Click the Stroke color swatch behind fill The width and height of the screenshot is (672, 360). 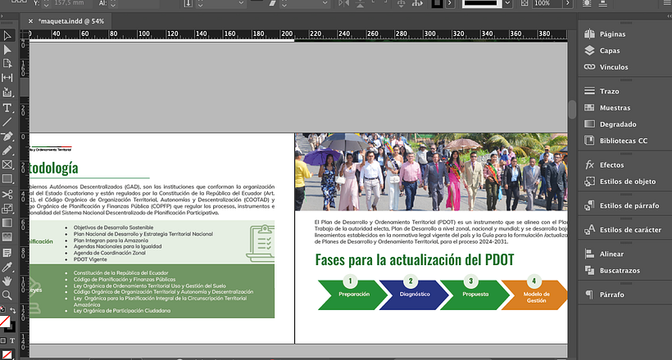click(12, 328)
